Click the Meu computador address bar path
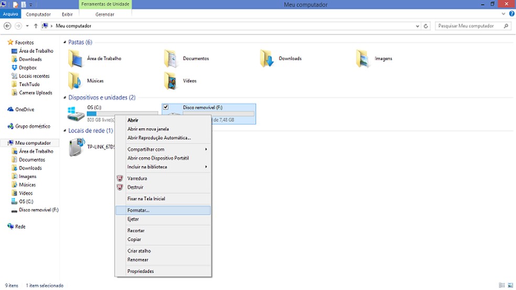Image resolution: width=516 pixels, height=290 pixels. (x=73, y=26)
